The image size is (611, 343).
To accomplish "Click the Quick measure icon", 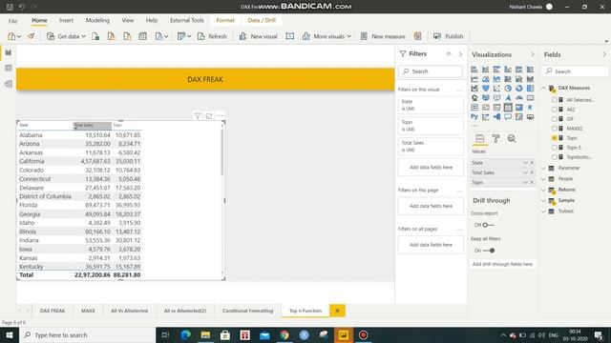I will tap(418, 36).
